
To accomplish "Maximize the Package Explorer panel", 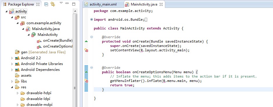I will pyautogui.click(x=74, y=4).
